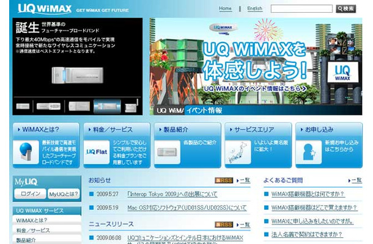Click the いよいよ東名阪に拡大！ text
Image resolution: width=373 pixels, height=244 pixels.
click(x=271, y=146)
